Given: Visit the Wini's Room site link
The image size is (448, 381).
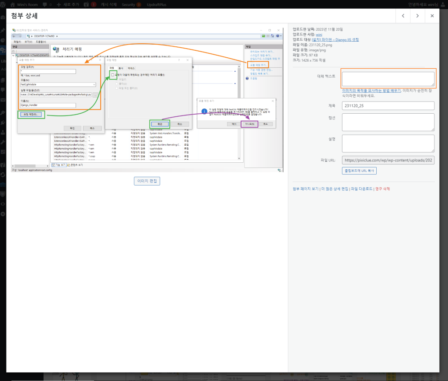Looking at the screenshot, I should click(x=24, y=4).
